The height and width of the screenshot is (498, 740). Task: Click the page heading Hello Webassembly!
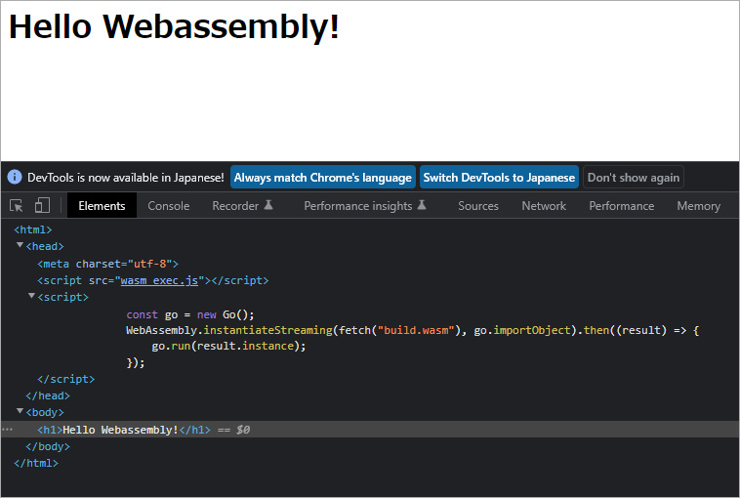(x=174, y=26)
